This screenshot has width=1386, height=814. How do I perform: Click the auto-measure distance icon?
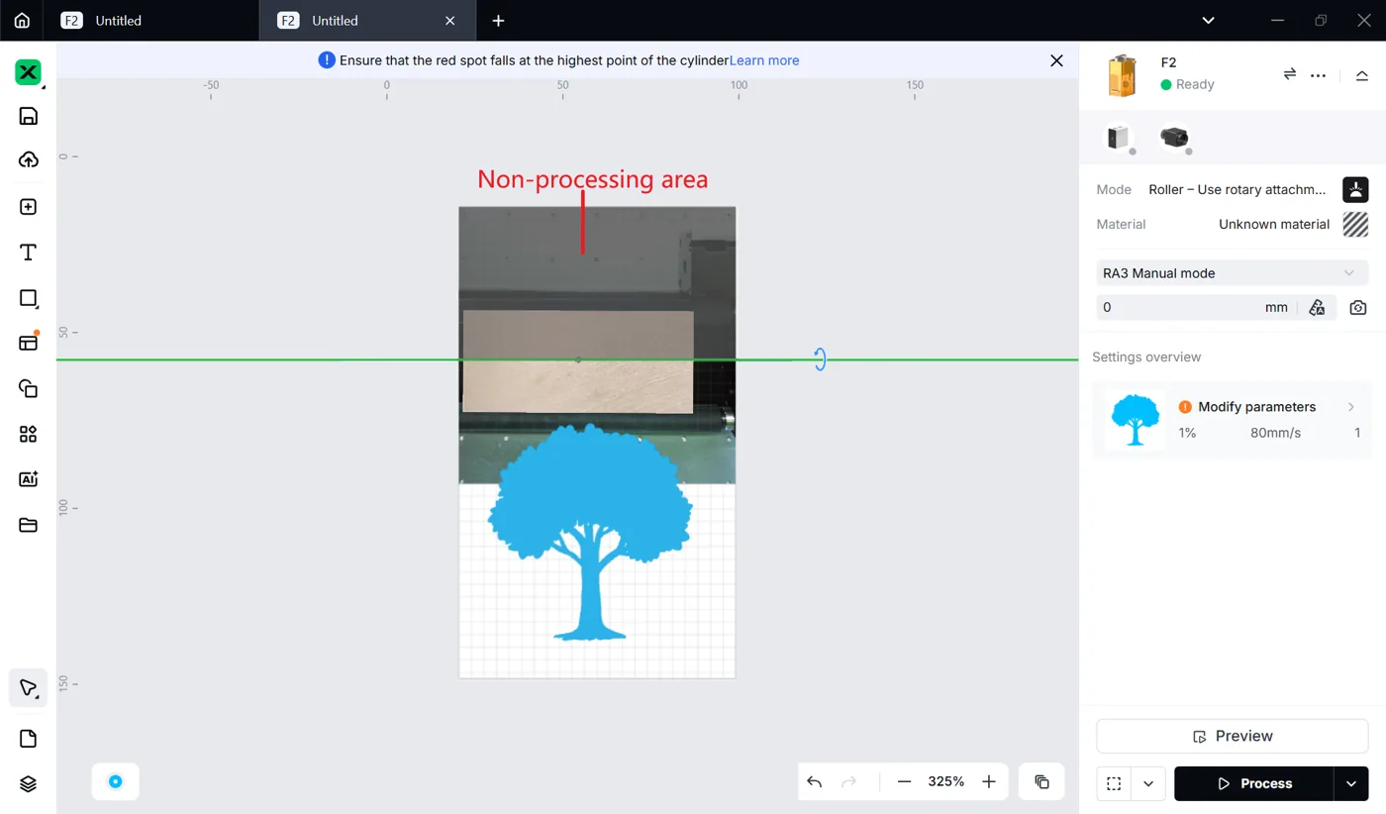pos(1317,307)
